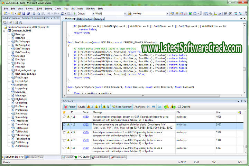The height and width of the screenshot is (166, 249).
Task: Click the Save All toolbar icon
Action: (x=28, y=14)
